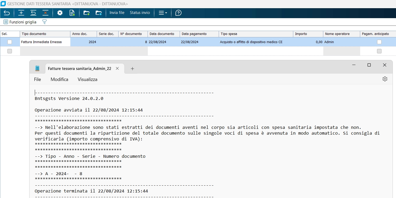Screen dimensions: 396x198
Task: Click the N° documento column header
Action: click(x=133, y=34)
